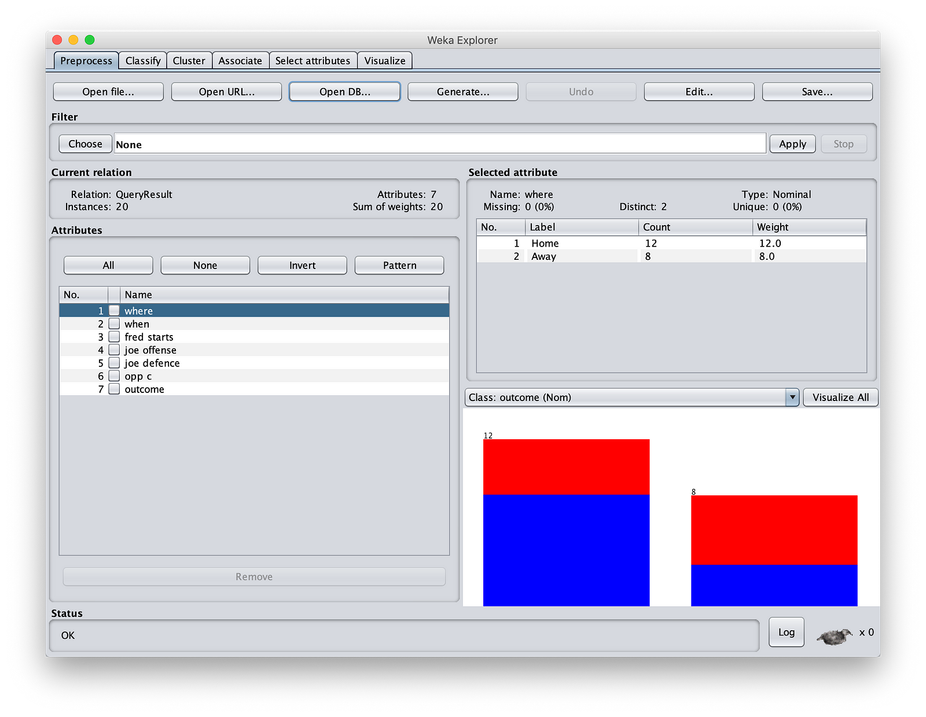Choose a filter with Choose button
Viewport: 926px width, 717px height.
[x=85, y=144]
